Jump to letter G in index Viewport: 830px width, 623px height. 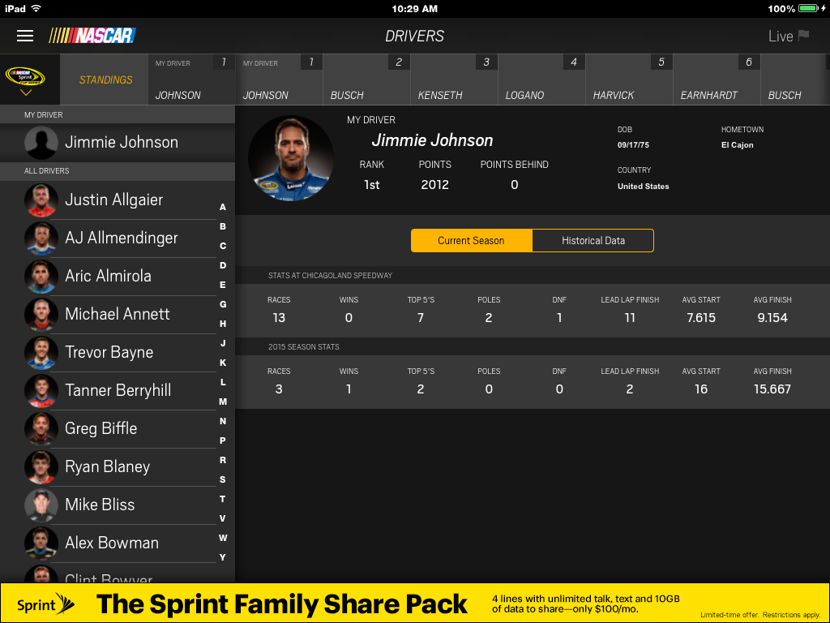[x=223, y=304]
